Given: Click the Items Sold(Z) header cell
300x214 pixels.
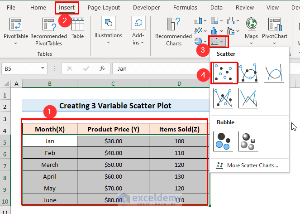Looking at the screenshot, I should (x=179, y=129).
